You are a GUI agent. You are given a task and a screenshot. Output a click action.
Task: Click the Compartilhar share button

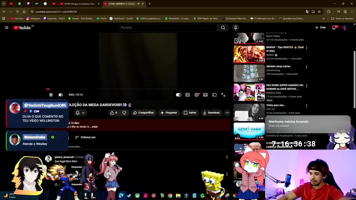(x=143, y=112)
